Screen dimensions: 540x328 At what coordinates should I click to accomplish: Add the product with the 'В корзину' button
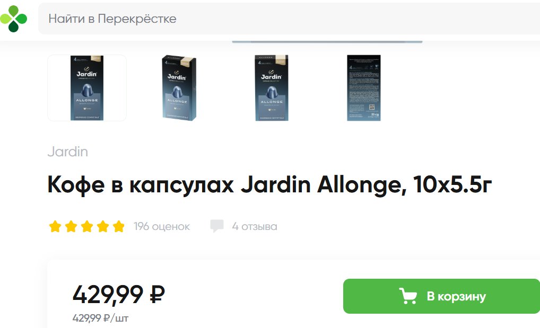pyautogui.click(x=441, y=296)
